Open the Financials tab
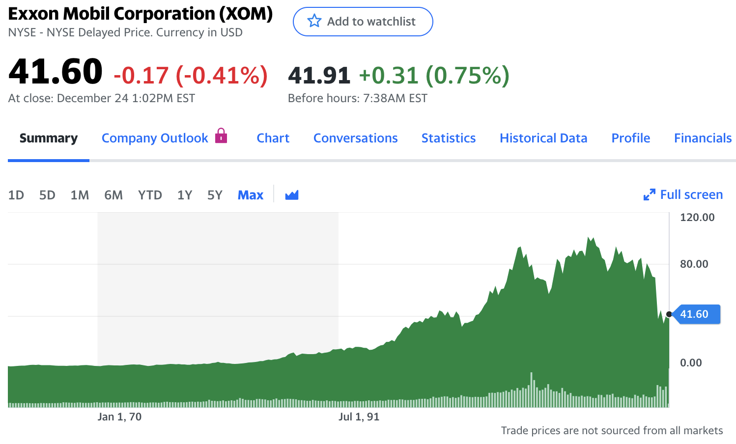The image size is (736, 444). tap(703, 139)
